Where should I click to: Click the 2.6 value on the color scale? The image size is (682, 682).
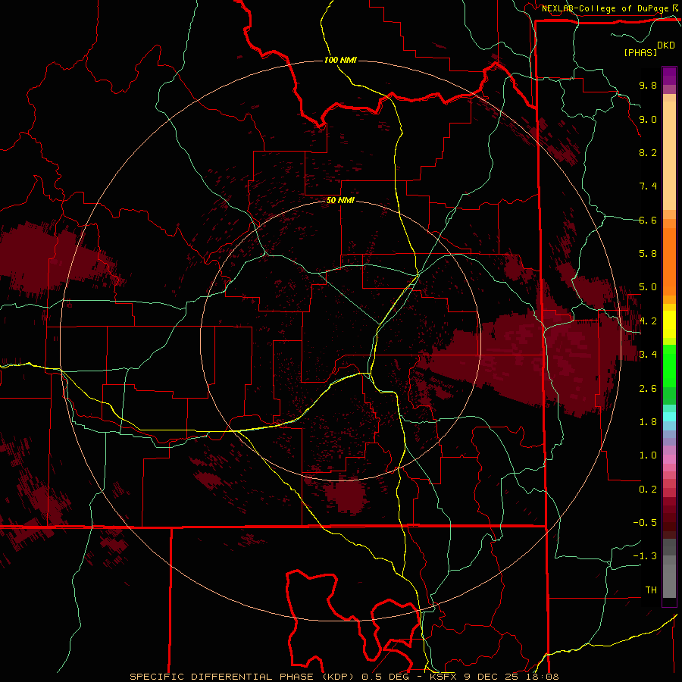coord(648,389)
